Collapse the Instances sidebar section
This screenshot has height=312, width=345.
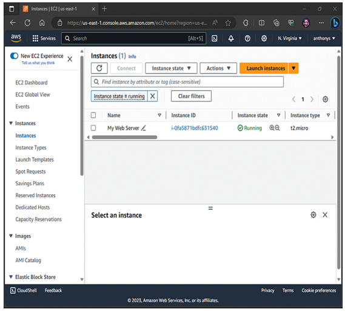click(11, 123)
